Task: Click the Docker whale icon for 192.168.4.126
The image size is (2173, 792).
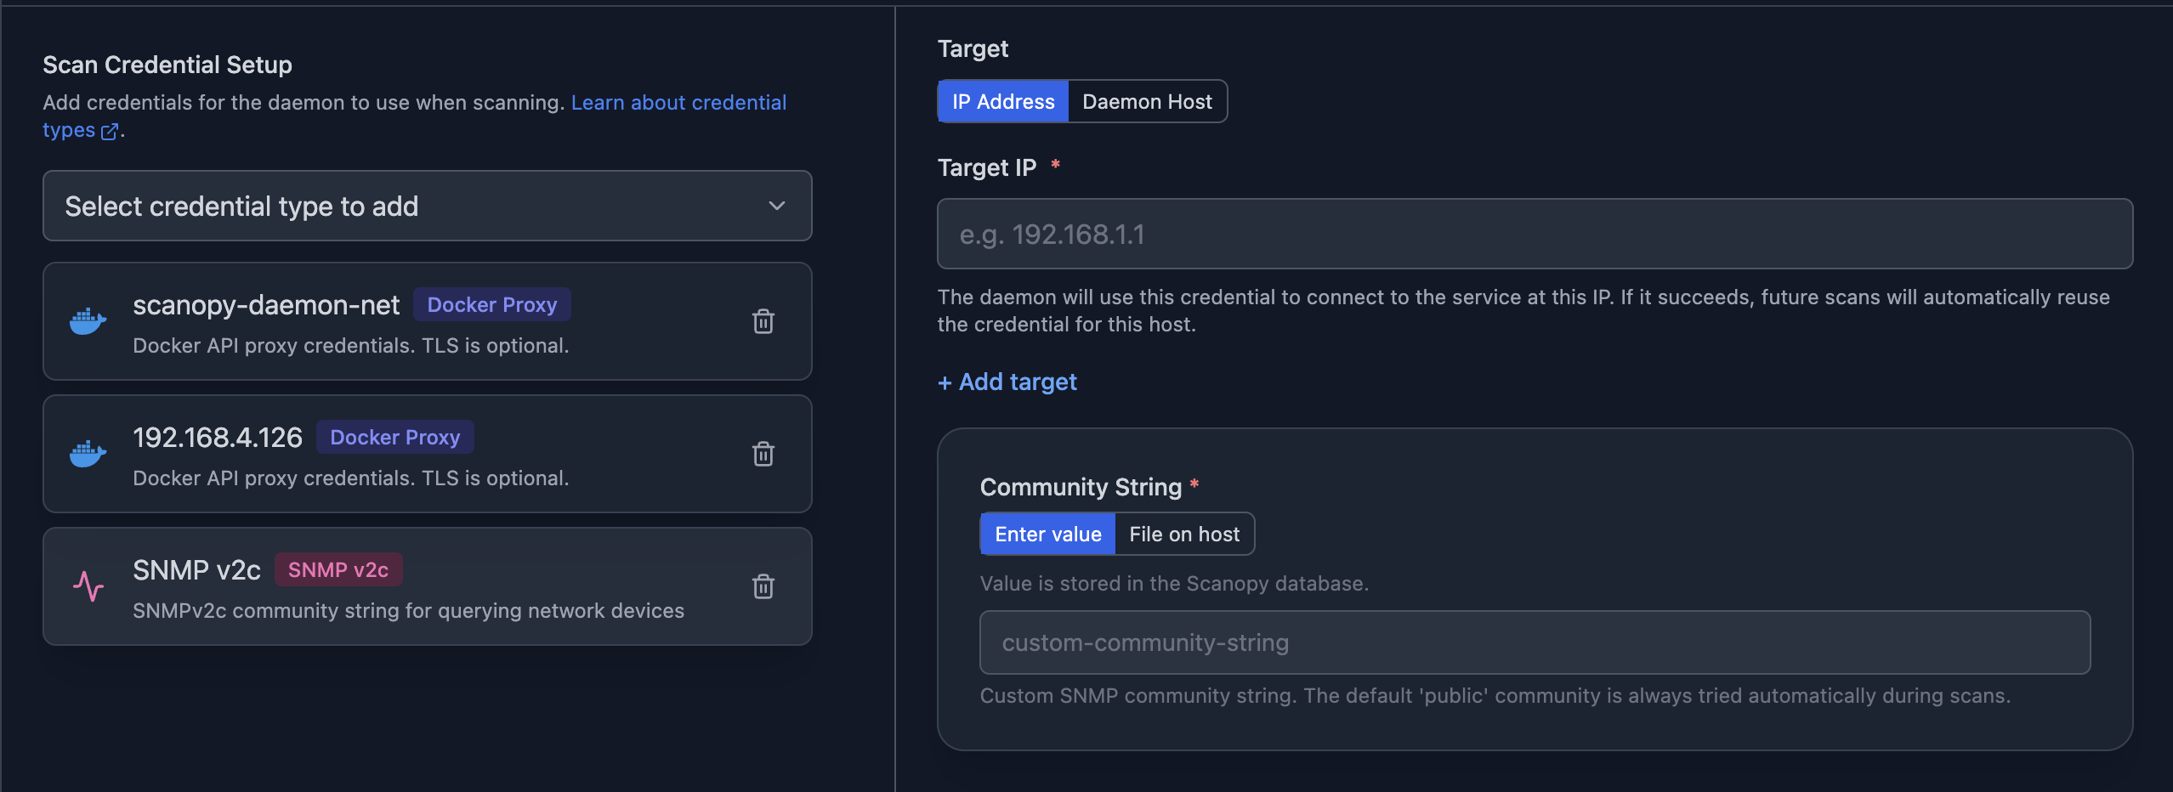Action: [x=88, y=453]
